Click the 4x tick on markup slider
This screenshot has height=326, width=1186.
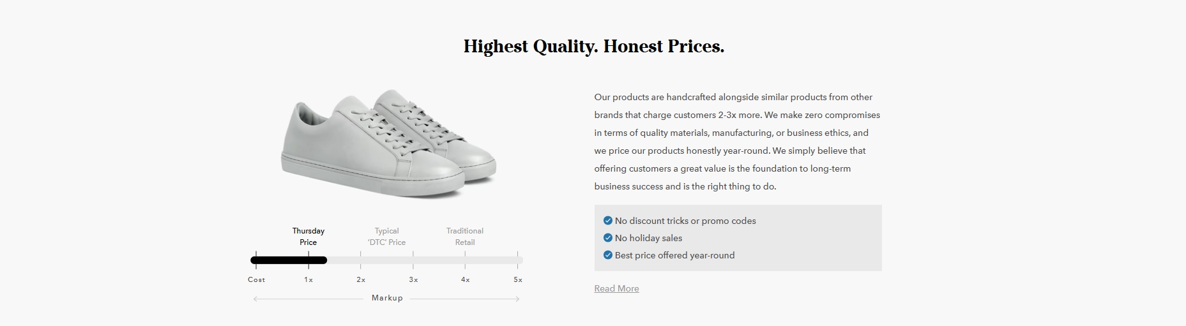tap(465, 260)
